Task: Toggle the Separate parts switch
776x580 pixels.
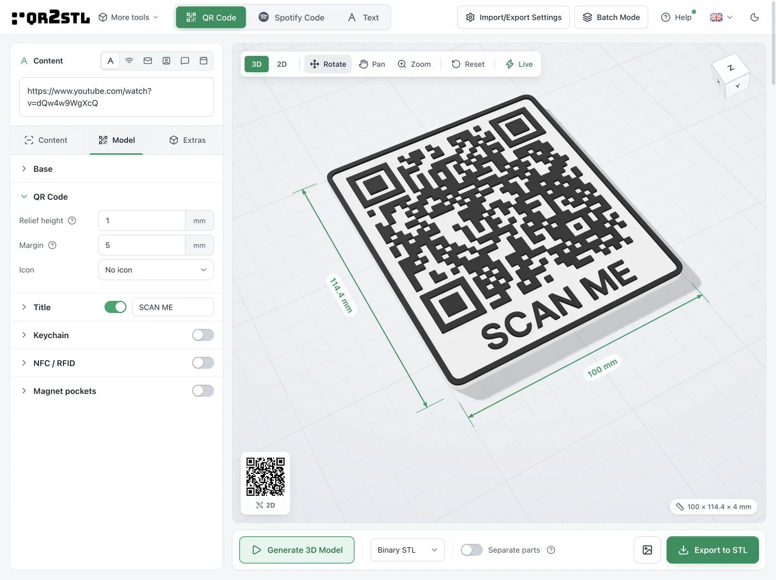Action: coord(472,550)
